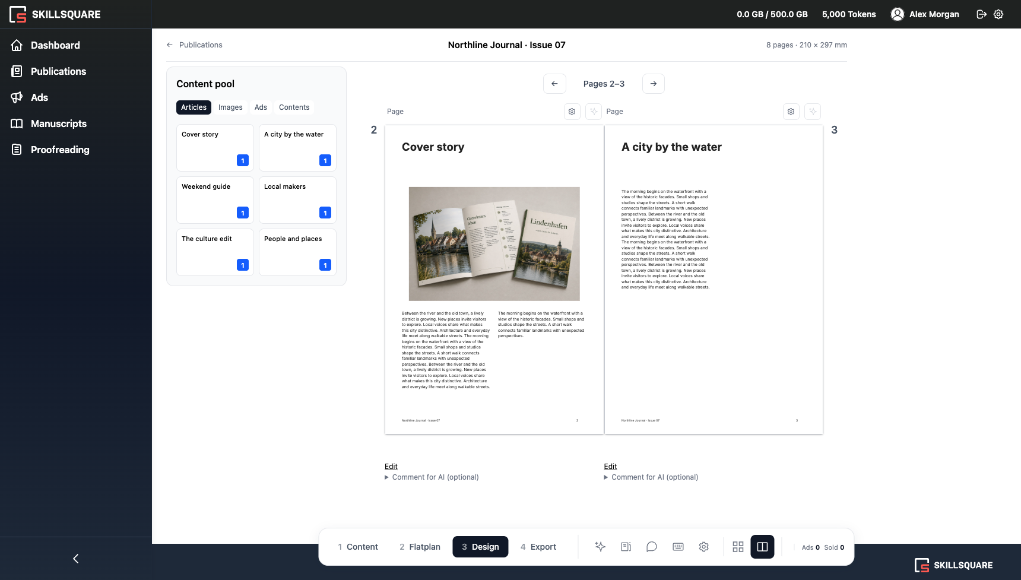
Task: Open Publications in the sidebar
Action: [58, 71]
